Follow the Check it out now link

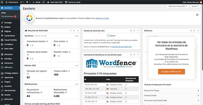102,18
